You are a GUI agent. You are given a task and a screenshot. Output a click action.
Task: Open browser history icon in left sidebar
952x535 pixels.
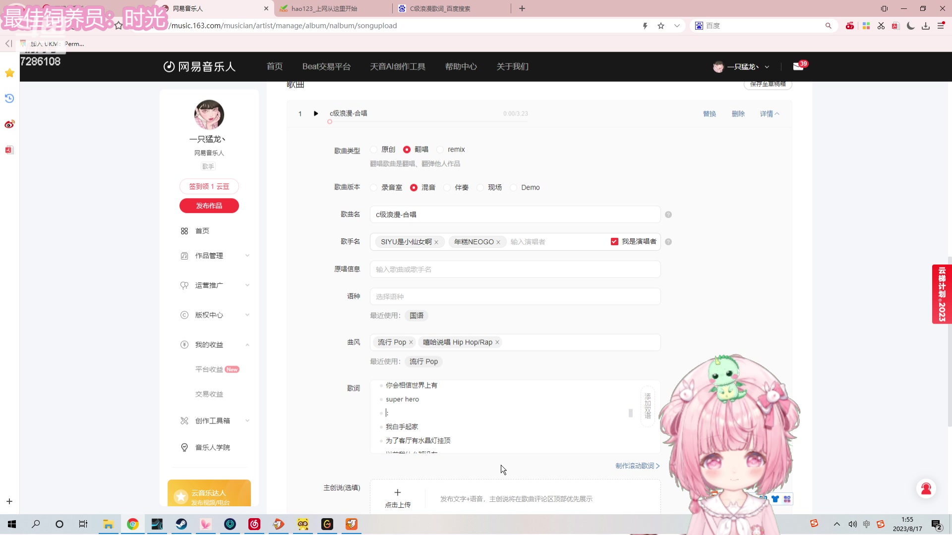[x=9, y=99]
